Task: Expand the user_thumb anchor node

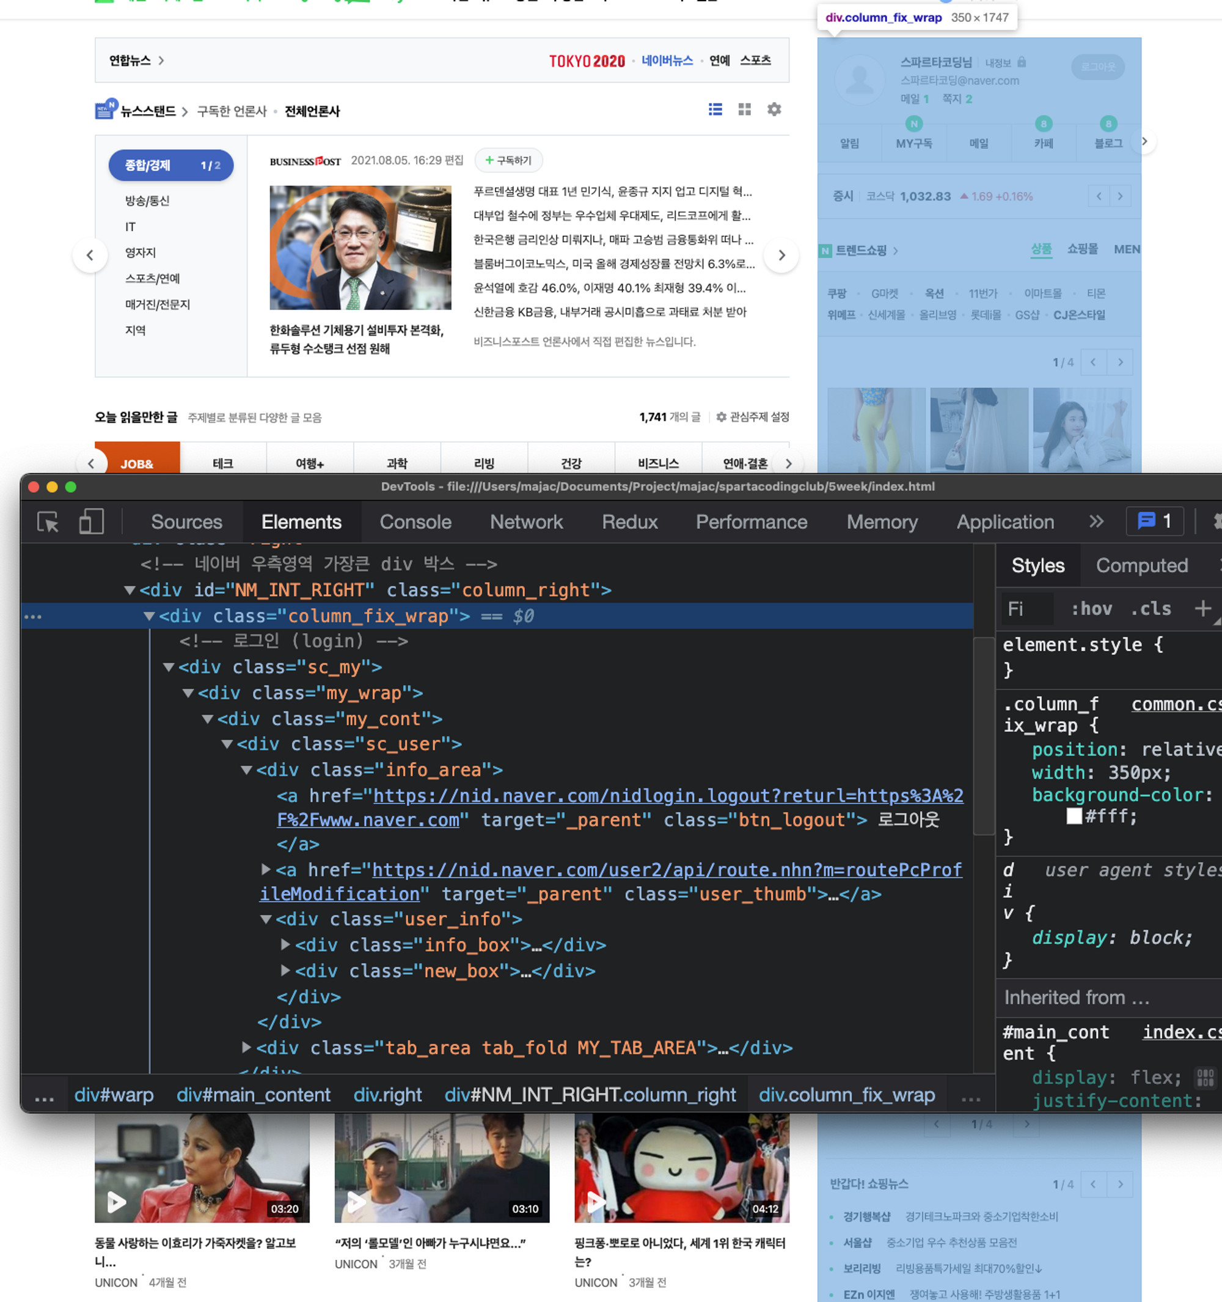Action: pos(266,869)
